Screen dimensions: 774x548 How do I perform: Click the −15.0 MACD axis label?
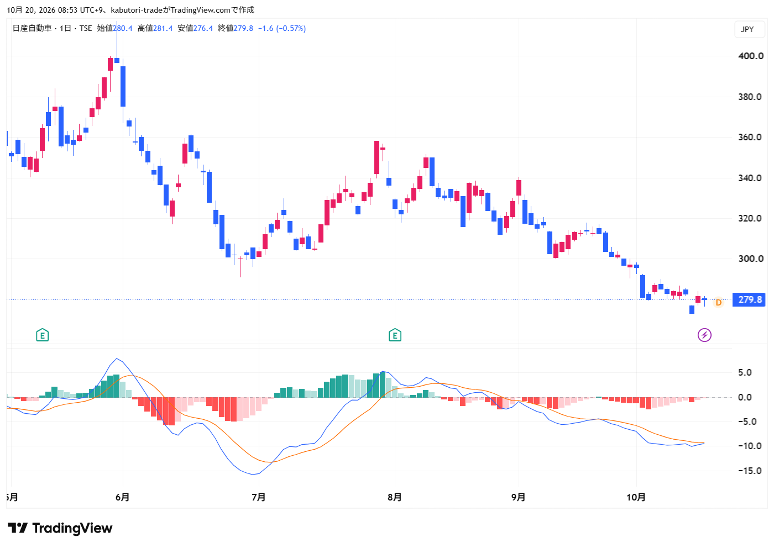[750, 471]
